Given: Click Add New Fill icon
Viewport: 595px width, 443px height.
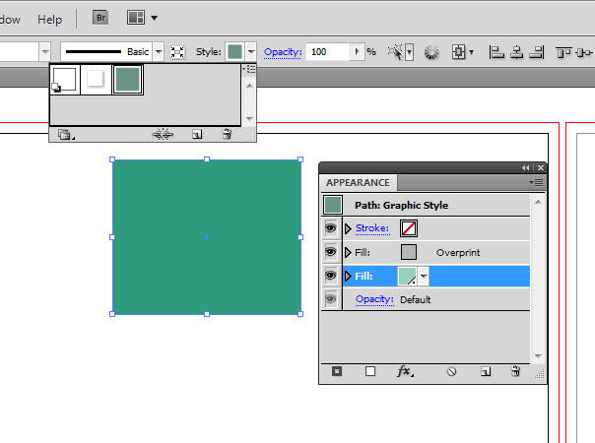Looking at the screenshot, I should [370, 371].
